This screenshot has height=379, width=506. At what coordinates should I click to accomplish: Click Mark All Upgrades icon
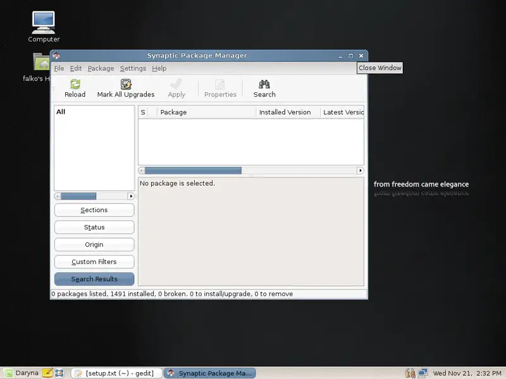[126, 85]
